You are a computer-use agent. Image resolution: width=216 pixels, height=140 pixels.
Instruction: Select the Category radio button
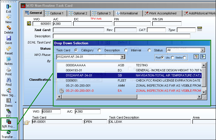pyautogui.click(x=99, y=50)
